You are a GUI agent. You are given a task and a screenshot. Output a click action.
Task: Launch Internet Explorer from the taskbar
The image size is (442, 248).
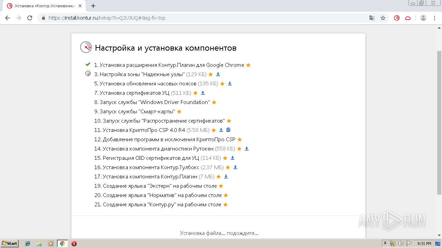(x=28, y=244)
